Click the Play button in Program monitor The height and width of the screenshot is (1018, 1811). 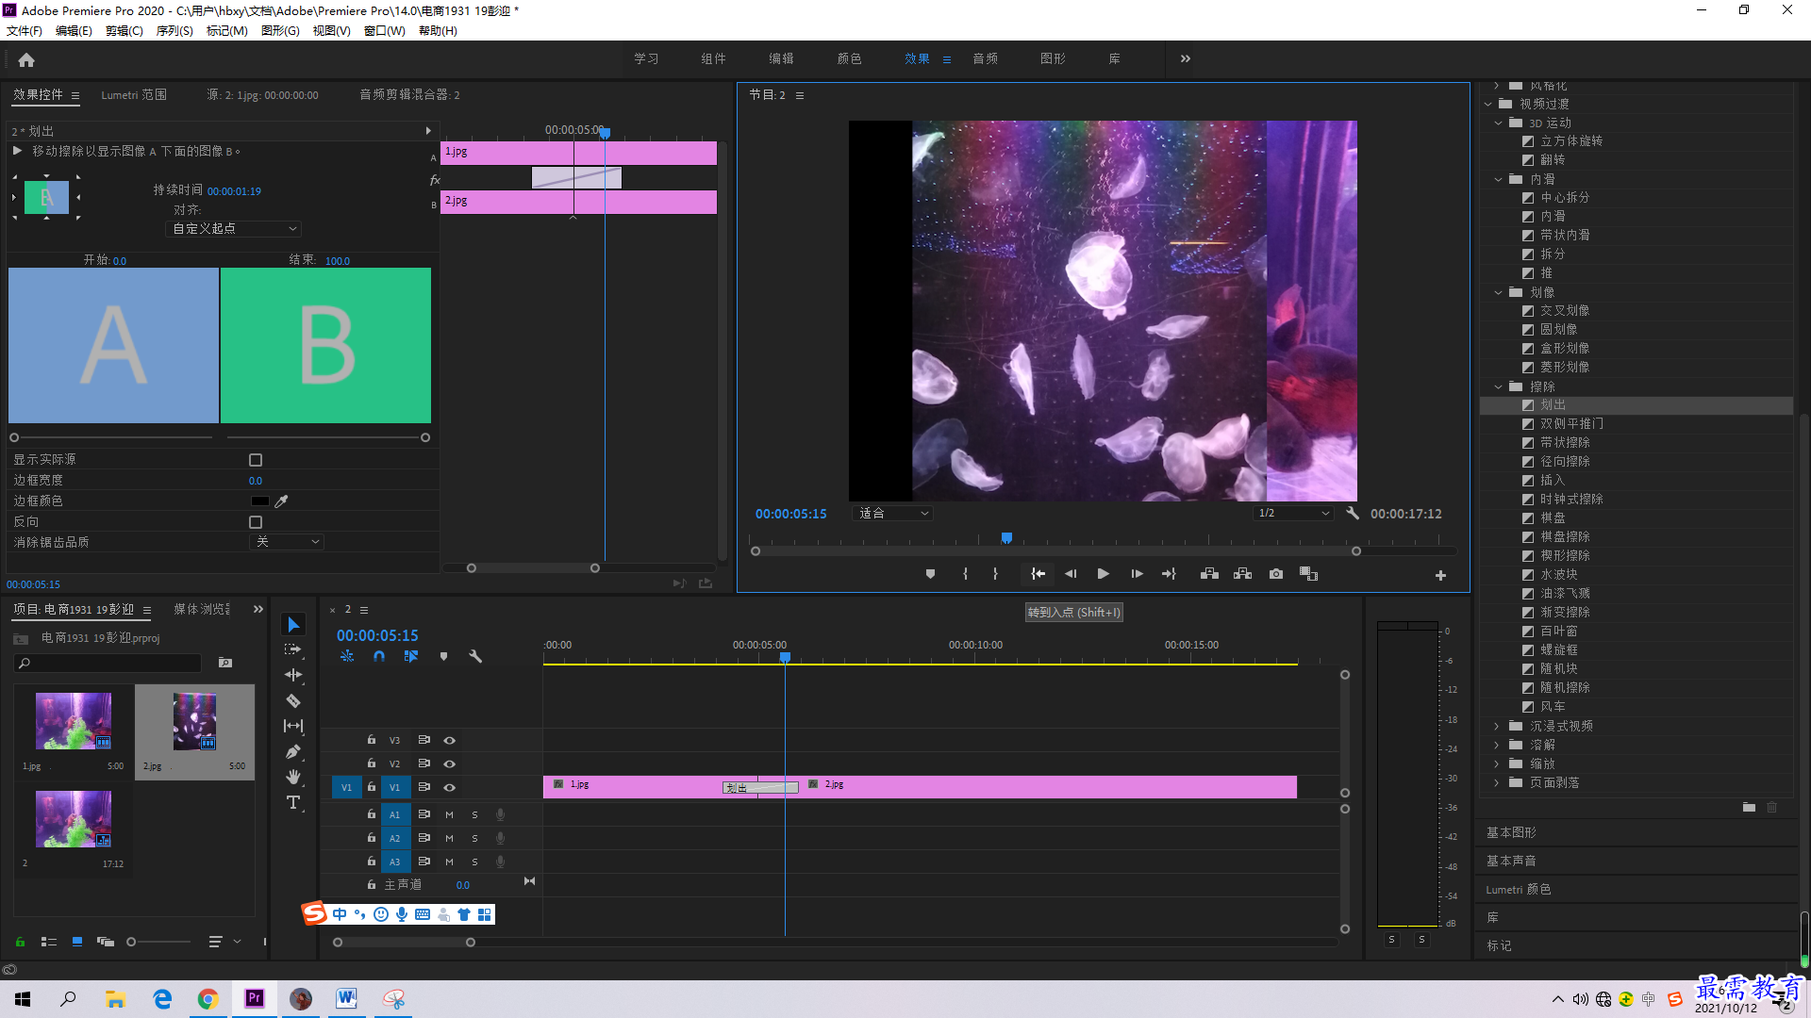pos(1103,574)
